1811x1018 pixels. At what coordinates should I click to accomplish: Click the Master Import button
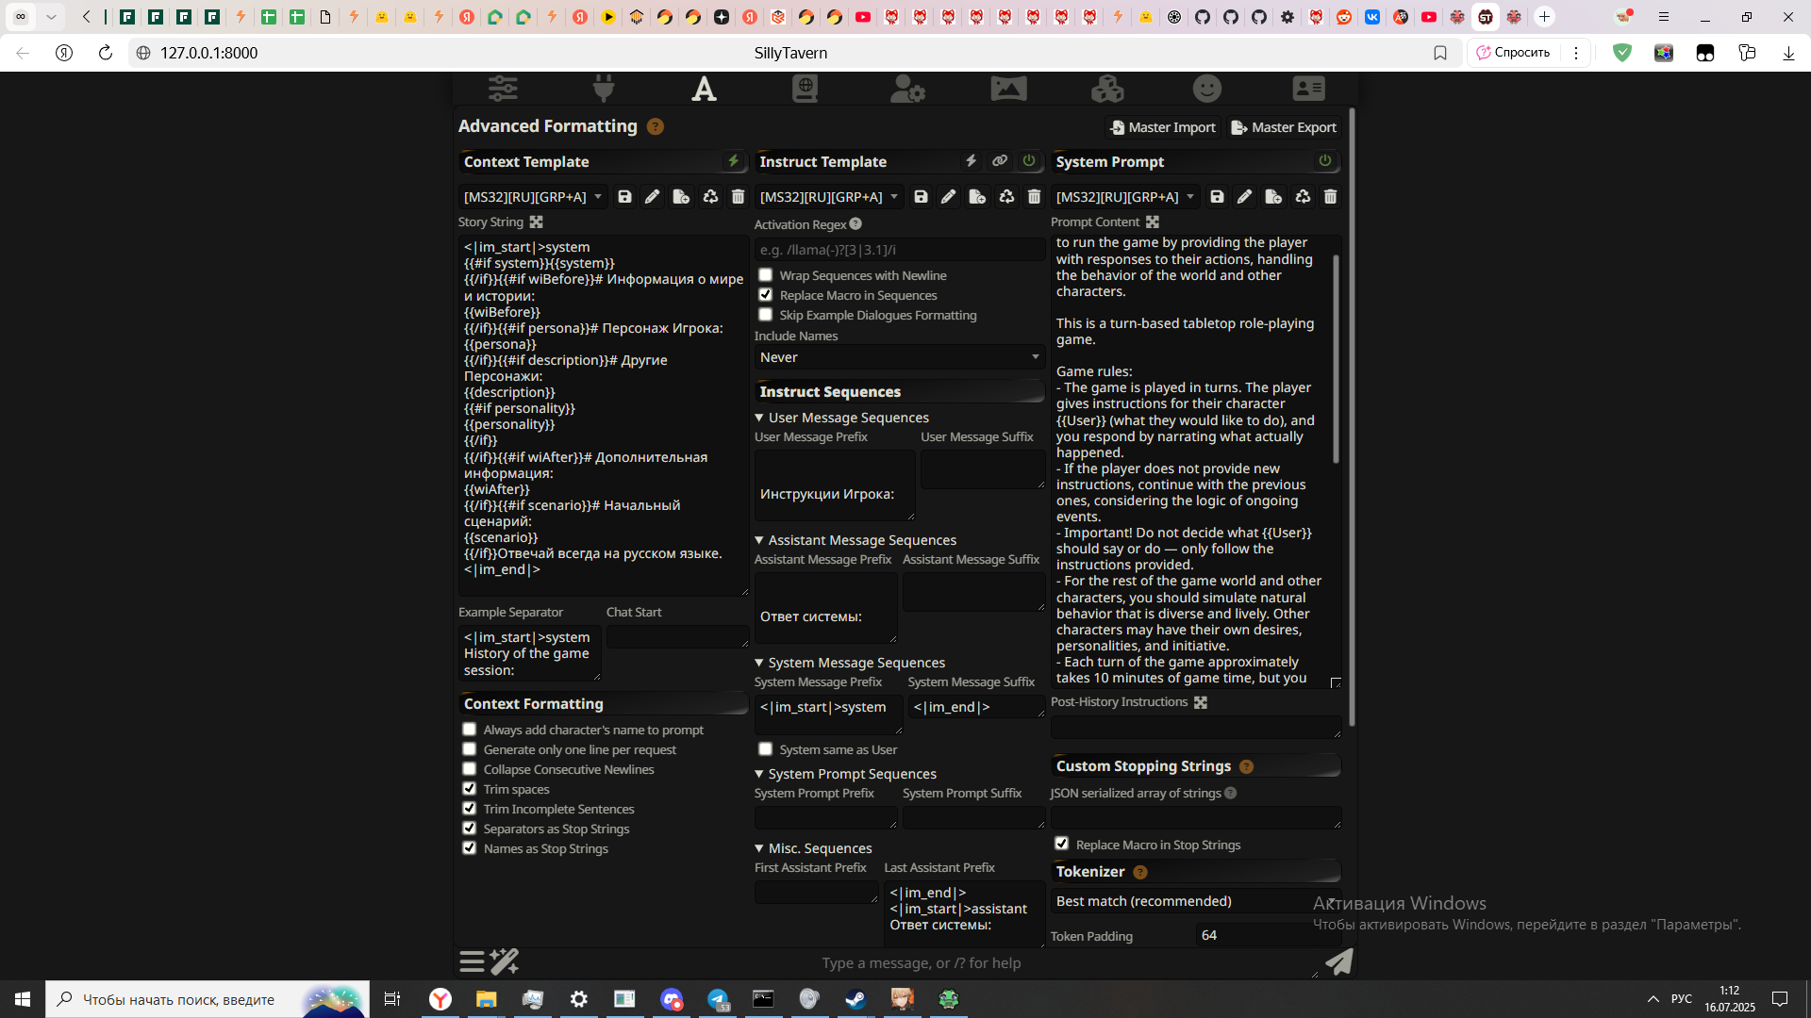coord(1163,127)
